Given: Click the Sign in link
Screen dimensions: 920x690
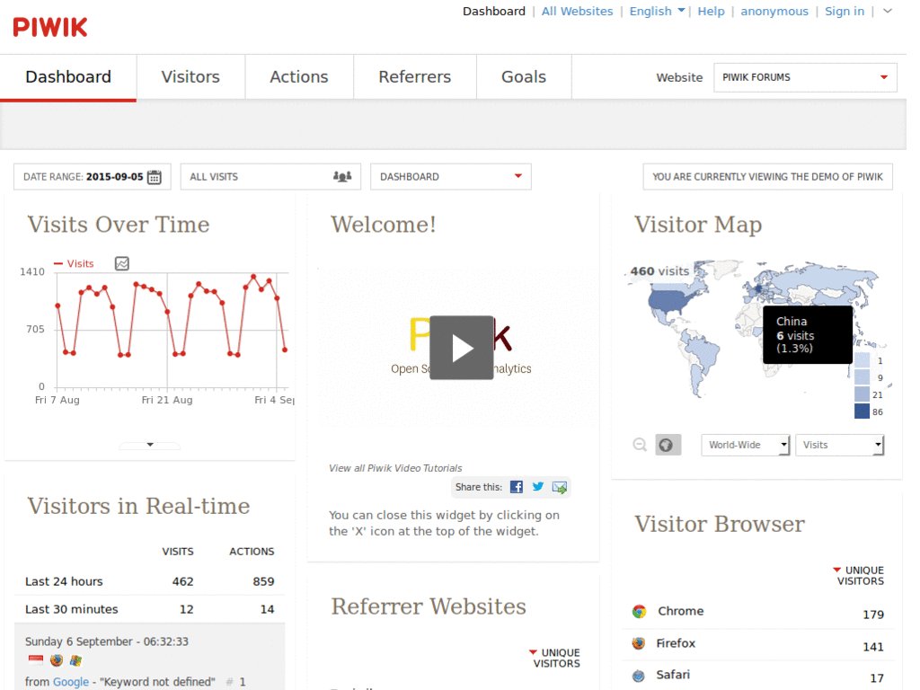Looking at the screenshot, I should [x=845, y=11].
